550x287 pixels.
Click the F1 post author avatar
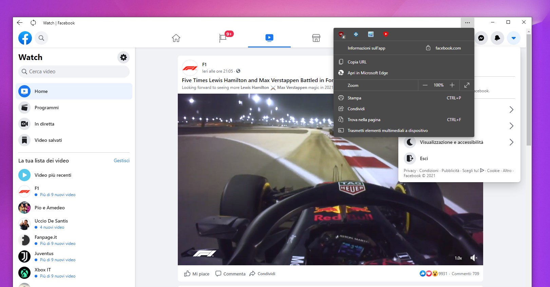tap(190, 68)
